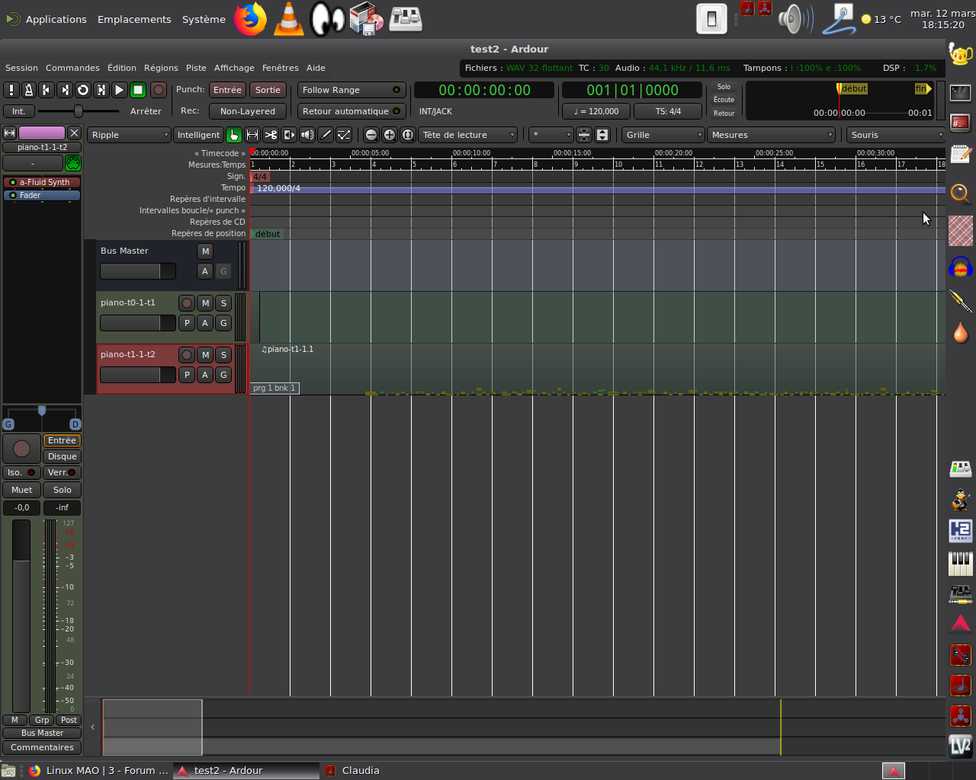Solo the piano-t1-1-t2 track
This screenshot has width=976, height=780.
223,355
